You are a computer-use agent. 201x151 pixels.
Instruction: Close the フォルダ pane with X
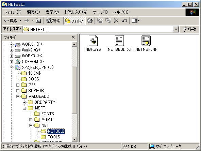tap(73, 37)
